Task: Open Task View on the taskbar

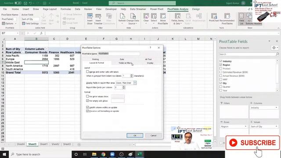Action: (85, 154)
